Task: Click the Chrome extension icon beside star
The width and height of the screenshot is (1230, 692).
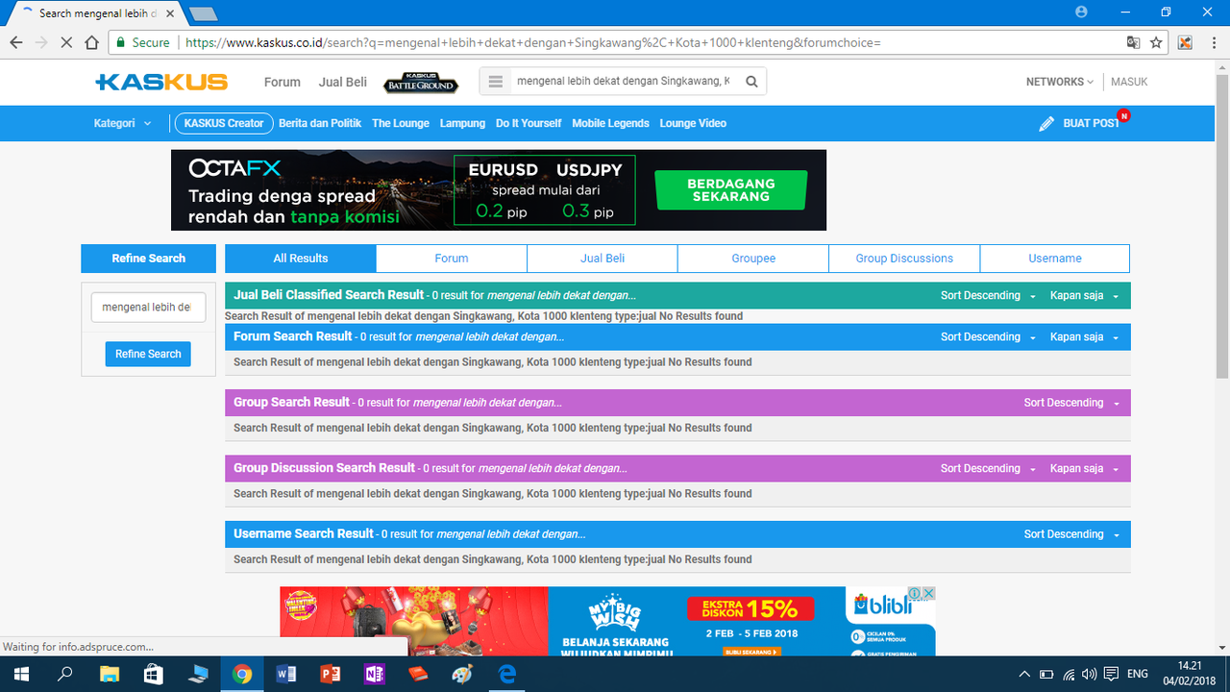Action: (1185, 42)
